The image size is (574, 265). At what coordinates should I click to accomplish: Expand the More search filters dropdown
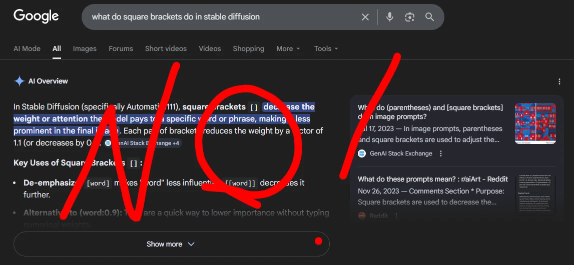288,48
